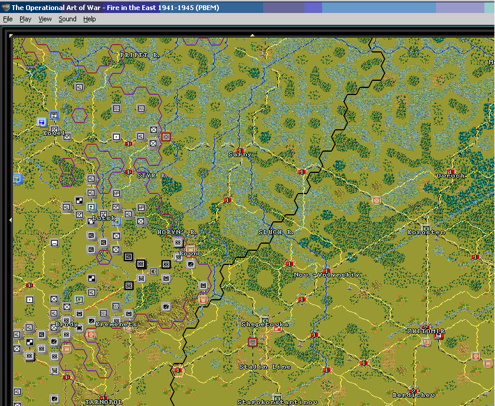The width and height of the screenshot is (495, 406).
Task: Select the Soviet unit beside Shepetovka label
Action: pos(278,328)
